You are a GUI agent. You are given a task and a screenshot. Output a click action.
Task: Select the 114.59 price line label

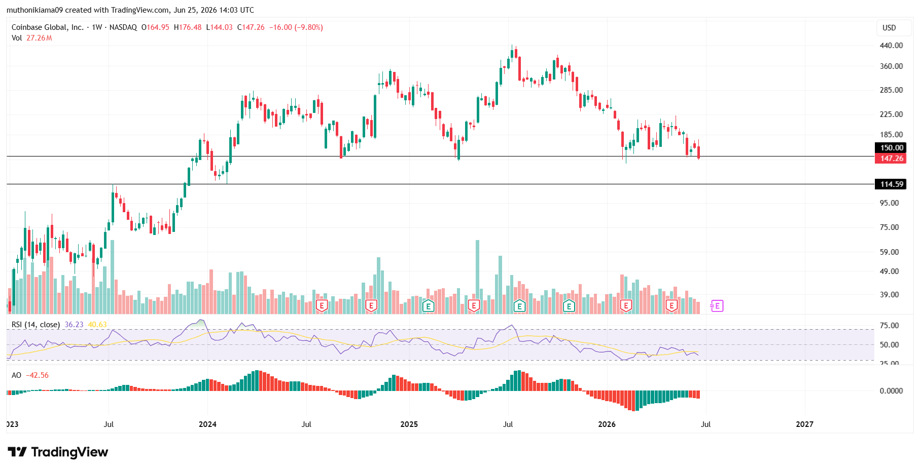pos(892,184)
